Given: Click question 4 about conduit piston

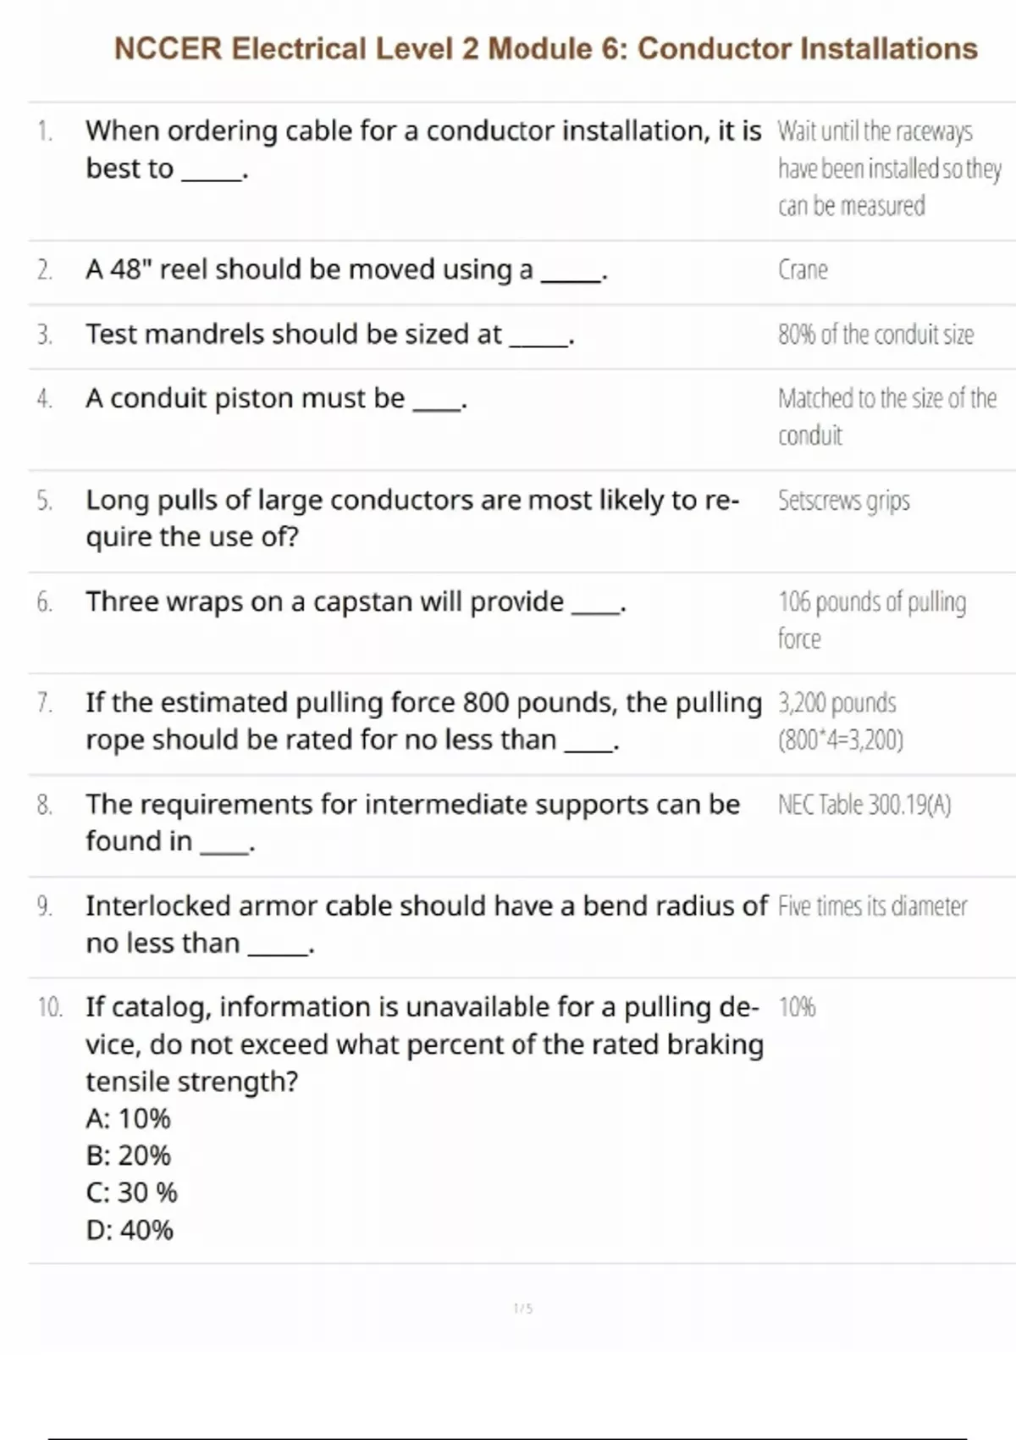Looking at the screenshot, I should pos(277,398).
